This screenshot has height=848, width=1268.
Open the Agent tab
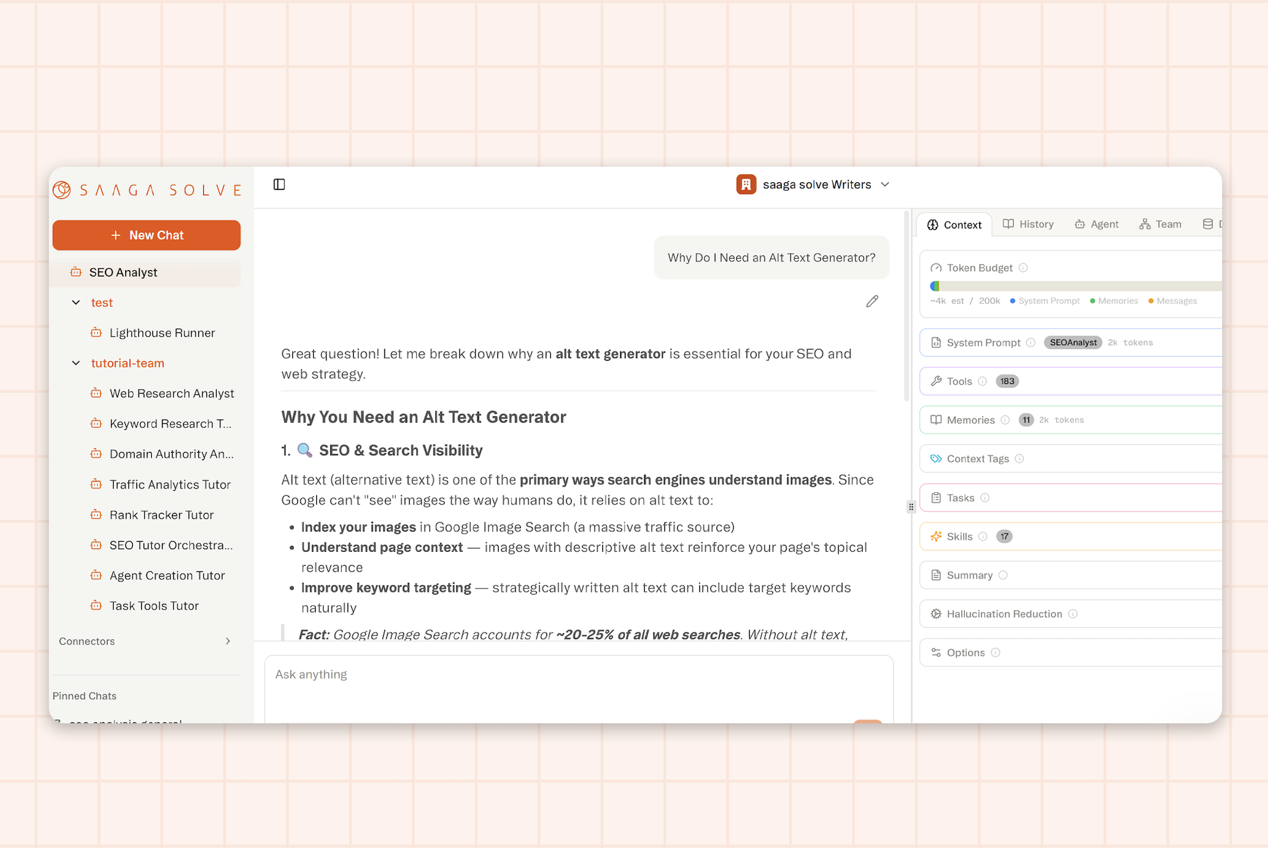(1096, 224)
